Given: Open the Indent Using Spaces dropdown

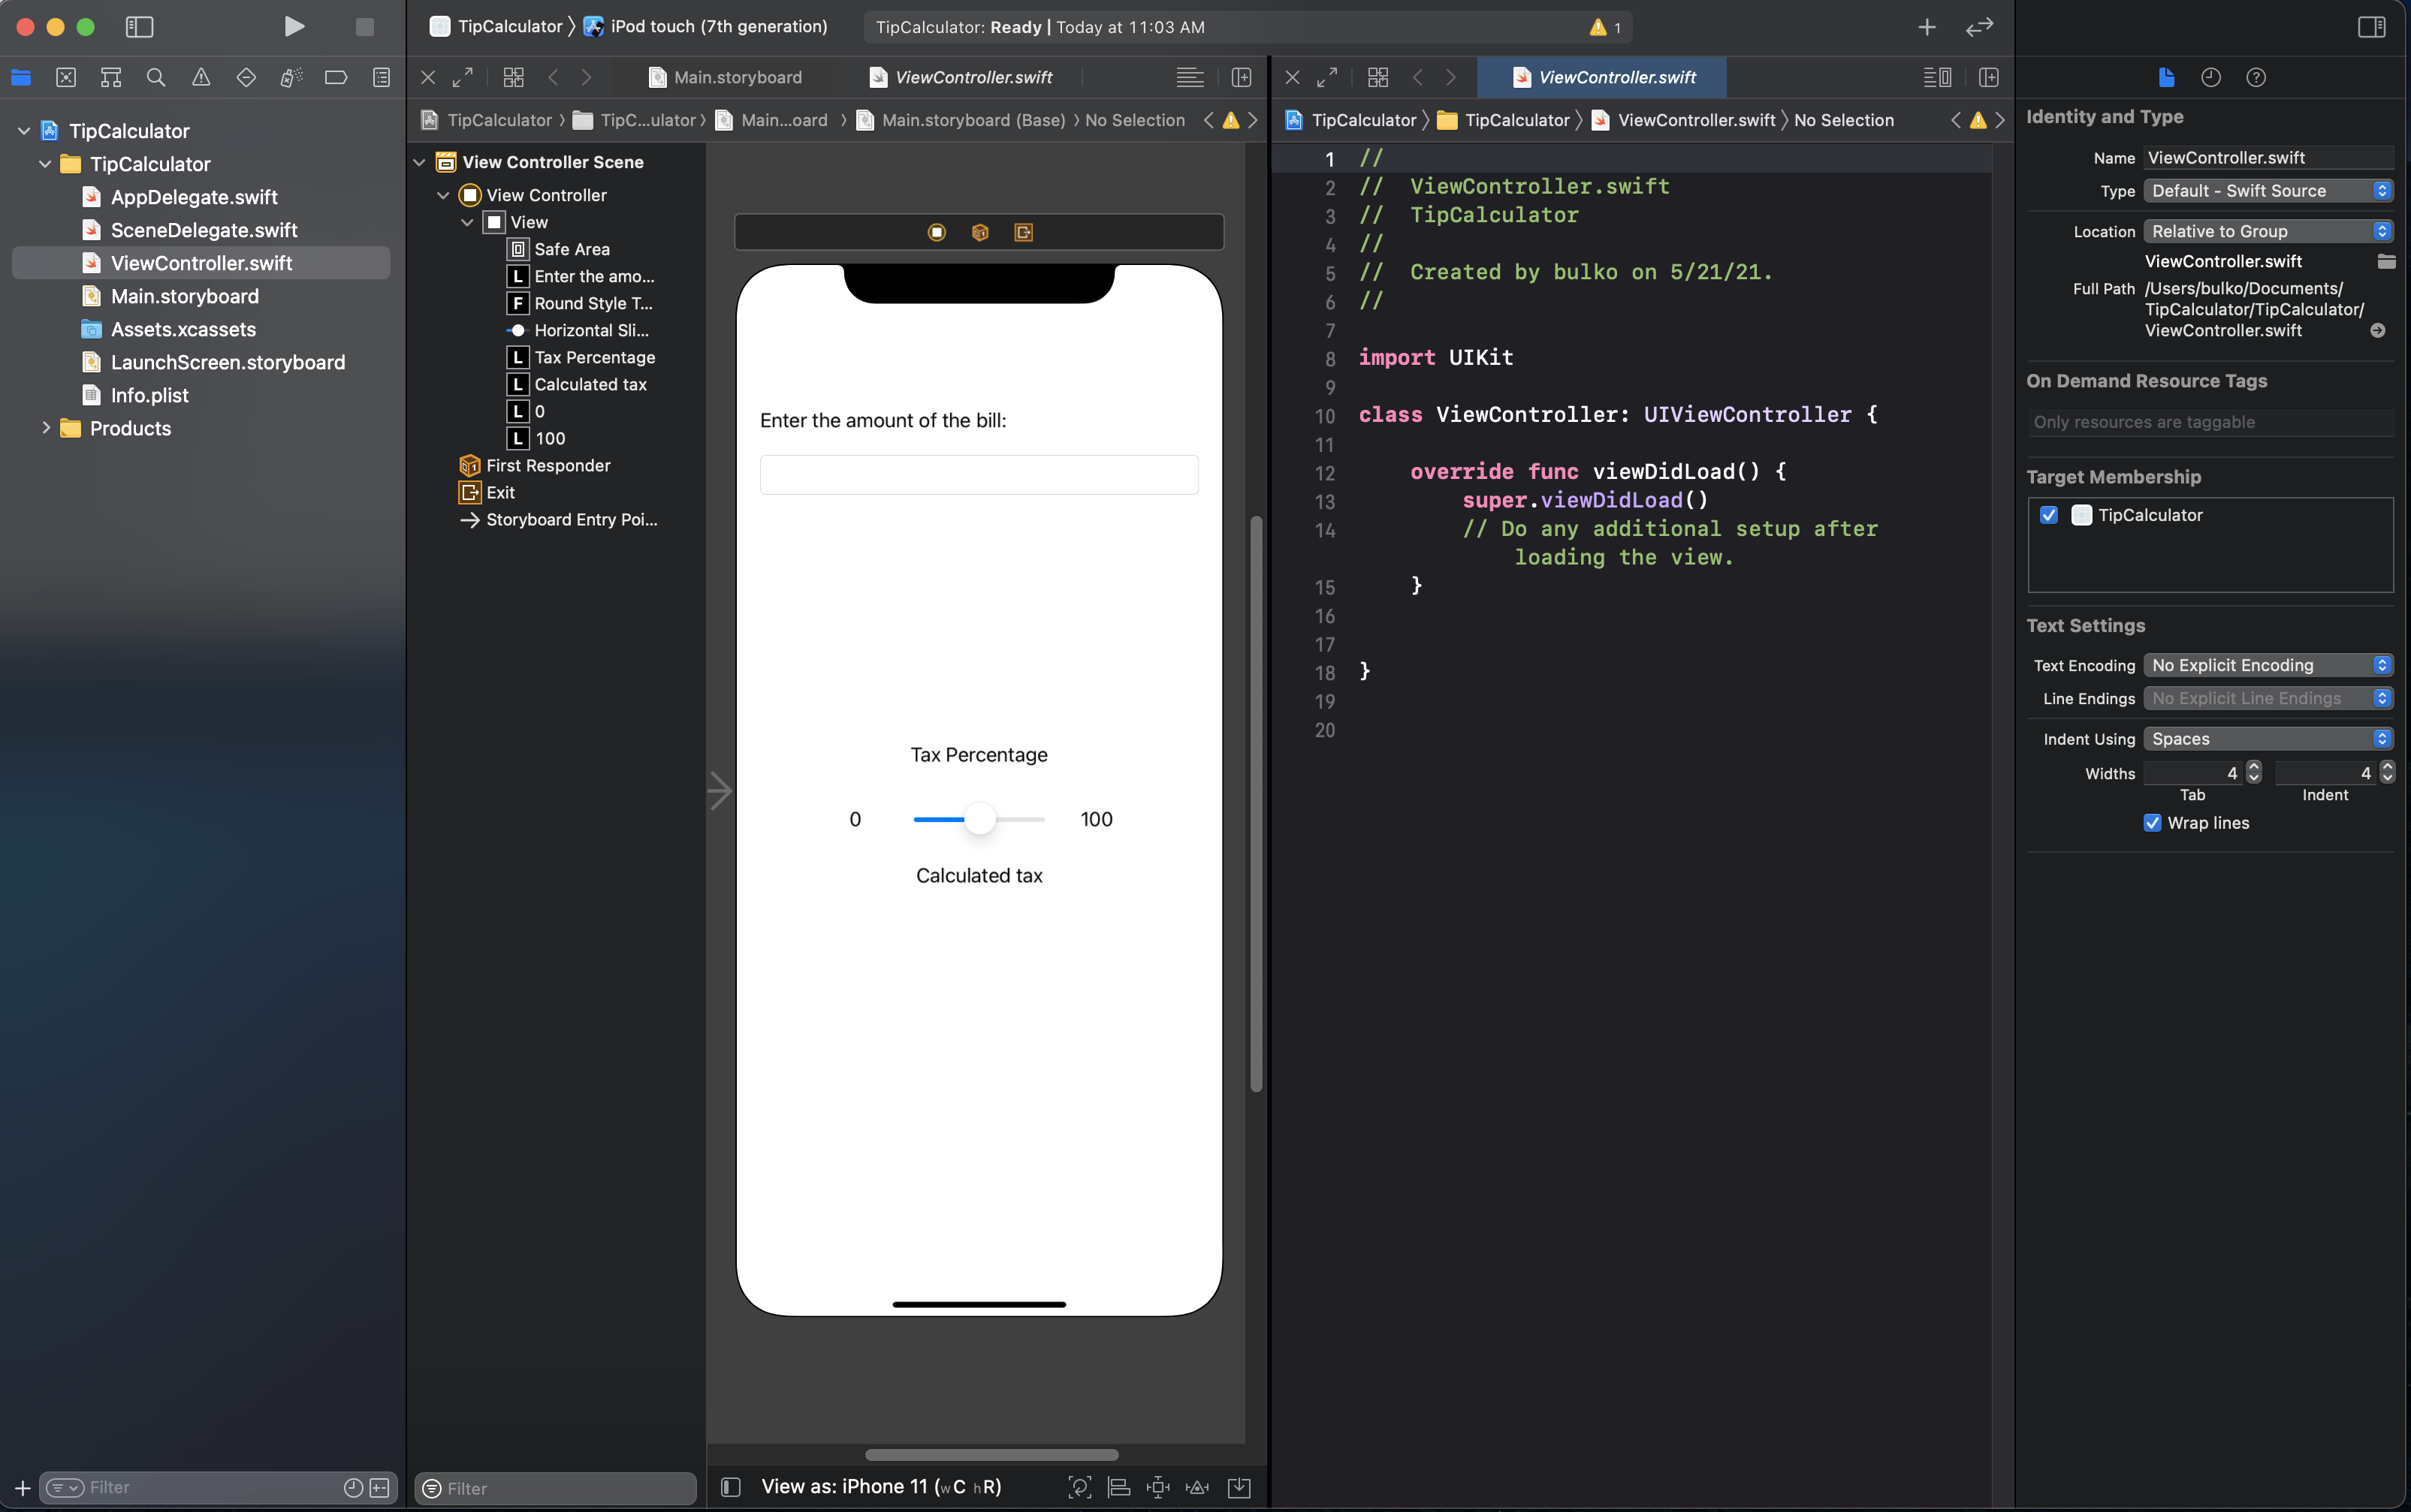Looking at the screenshot, I should pos(2267,739).
